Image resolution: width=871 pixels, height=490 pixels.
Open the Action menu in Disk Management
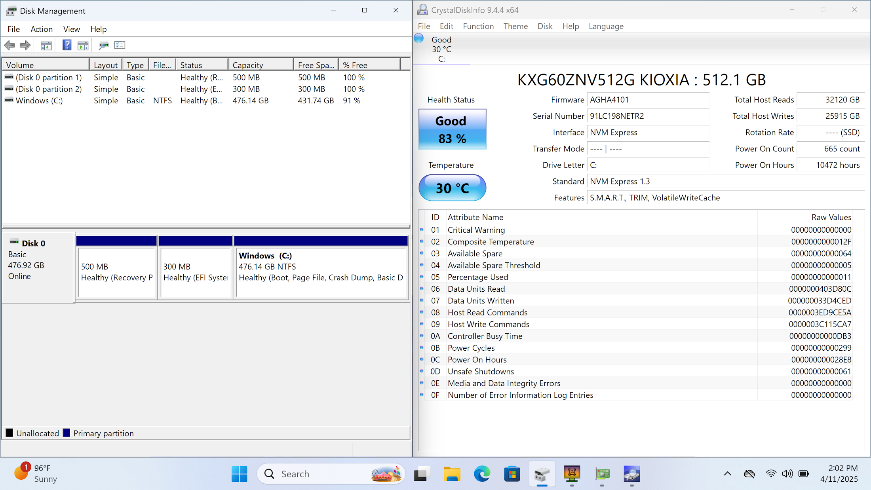42,29
